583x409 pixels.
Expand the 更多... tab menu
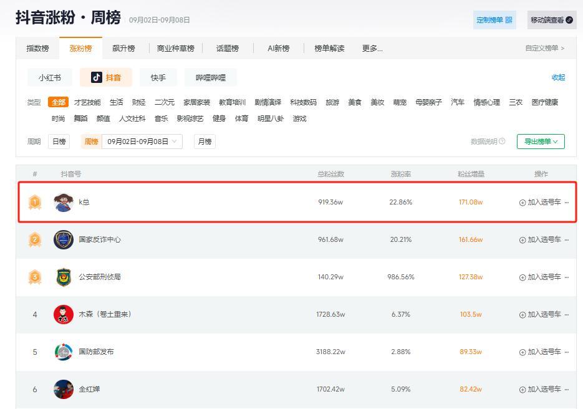(x=372, y=49)
